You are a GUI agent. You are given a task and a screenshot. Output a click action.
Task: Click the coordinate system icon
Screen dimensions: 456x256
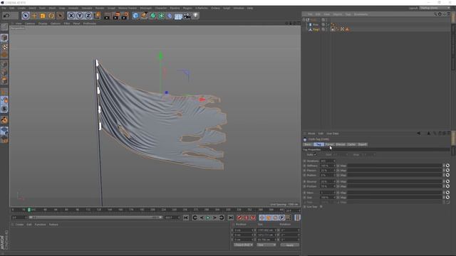[97, 16]
